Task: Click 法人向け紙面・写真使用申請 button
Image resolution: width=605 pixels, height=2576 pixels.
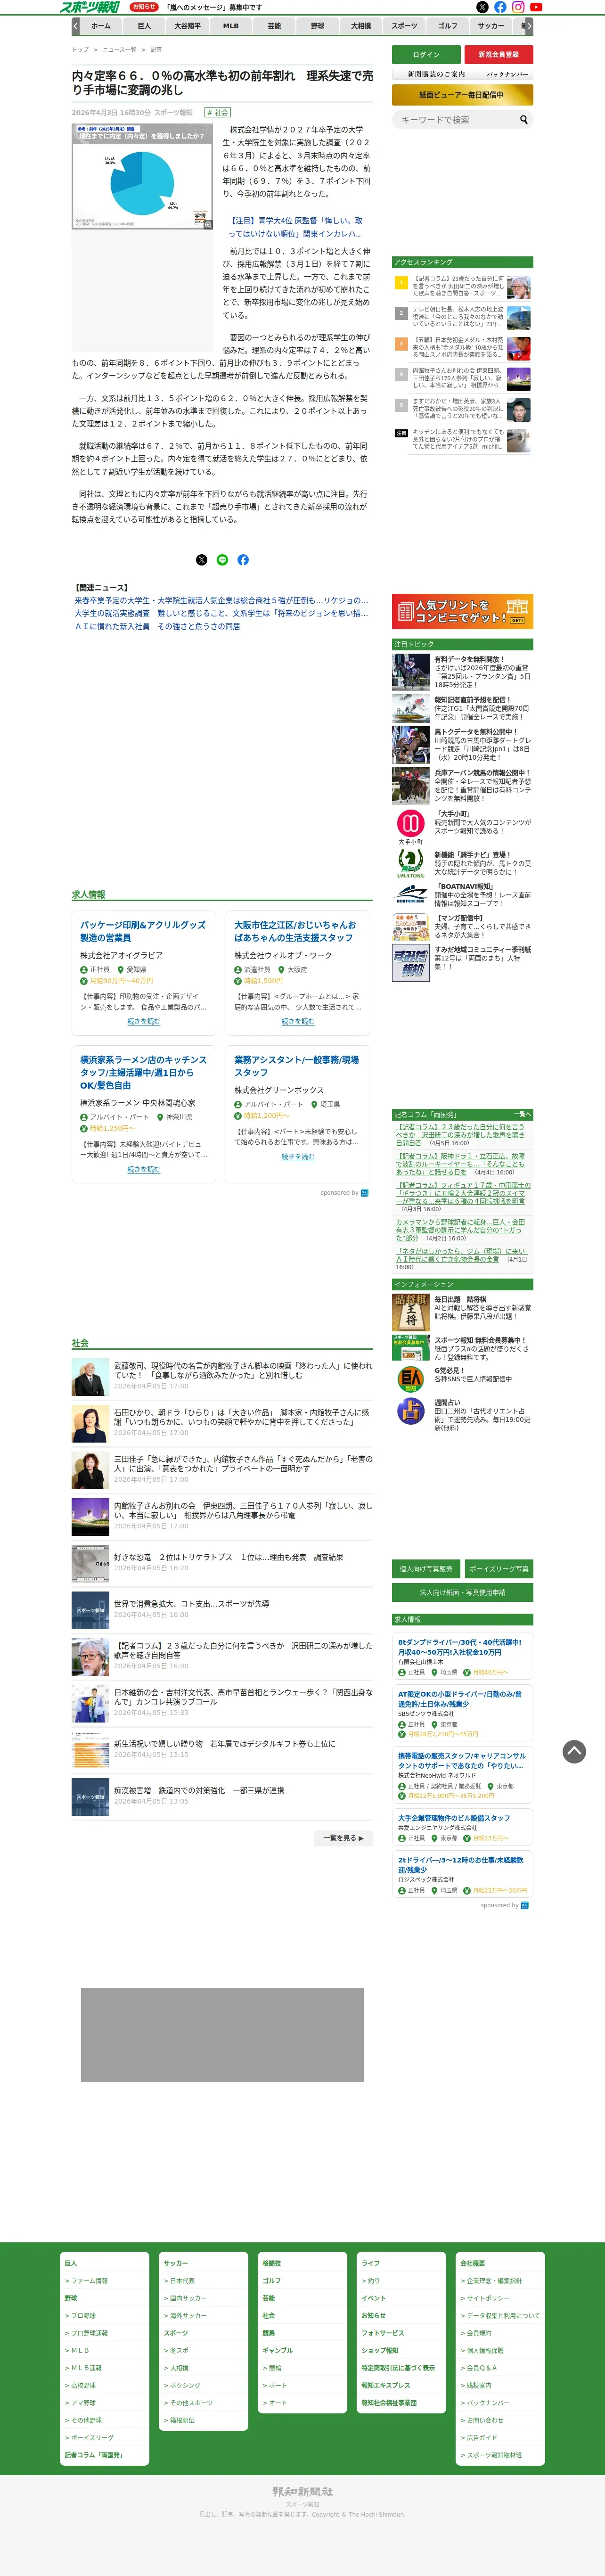Action: click(x=462, y=1592)
